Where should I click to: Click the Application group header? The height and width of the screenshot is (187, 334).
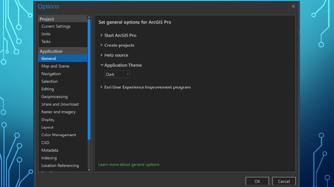click(x=63, y=51)
